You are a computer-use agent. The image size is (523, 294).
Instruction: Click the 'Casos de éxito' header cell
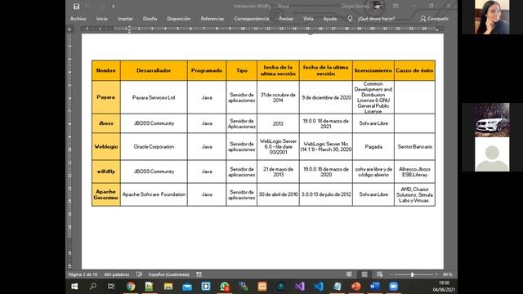tap(414, 70)
